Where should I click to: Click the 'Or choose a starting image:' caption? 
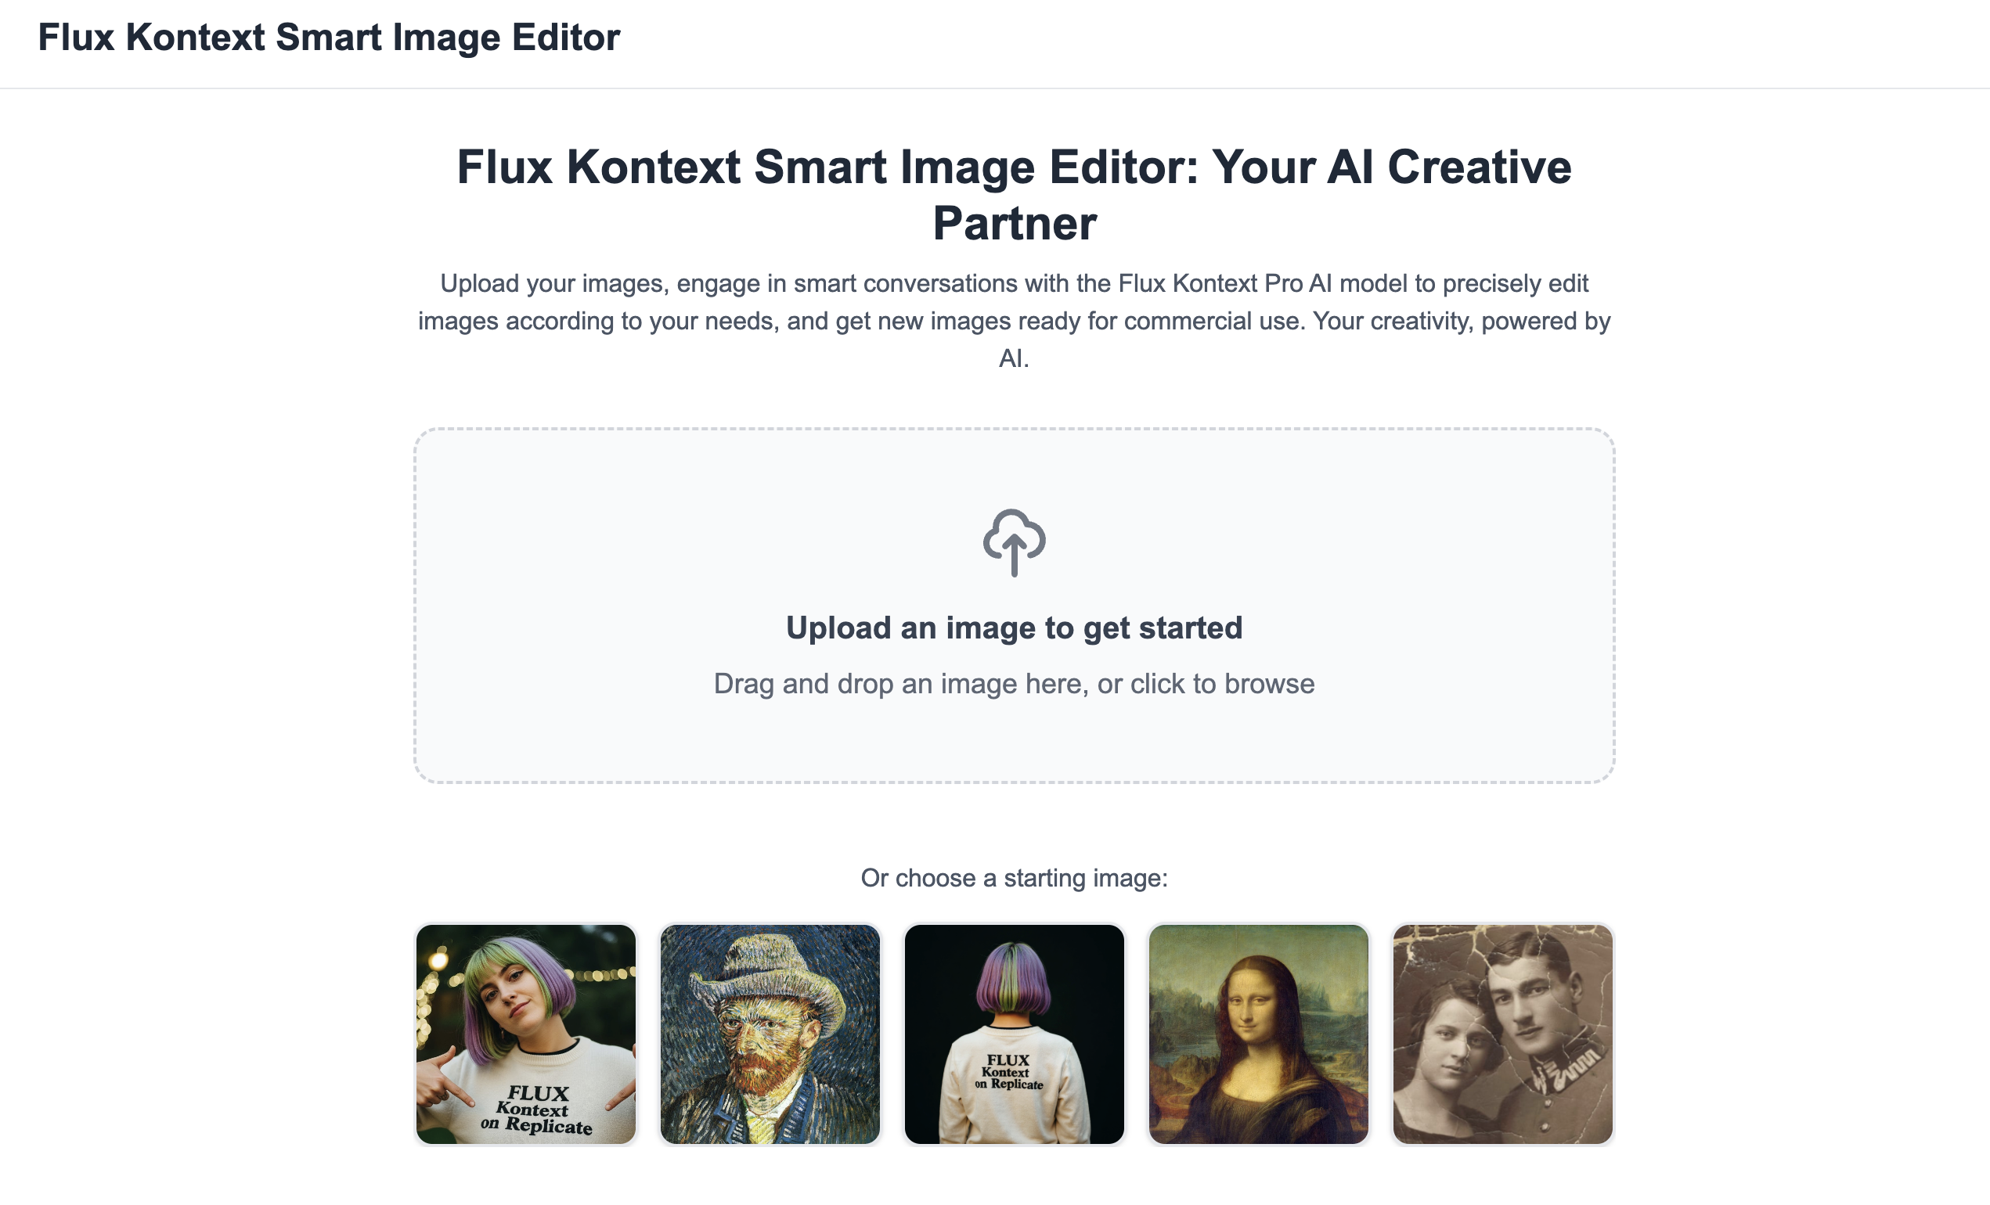[x=1014, y=878]
